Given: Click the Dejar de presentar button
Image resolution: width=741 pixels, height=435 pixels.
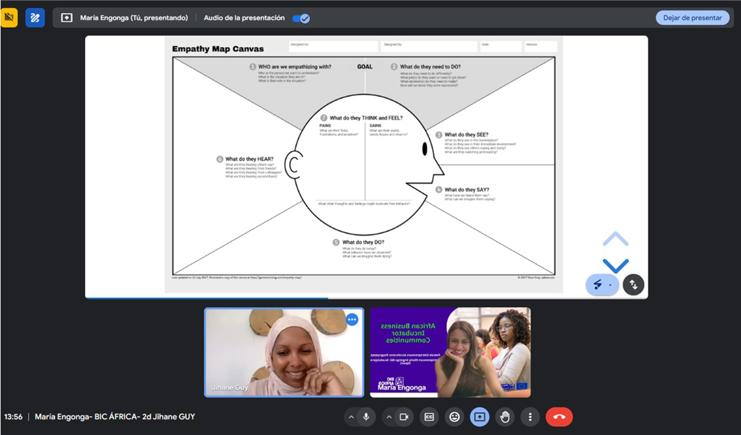Looking at the screenshot, I should pos(692,18).
